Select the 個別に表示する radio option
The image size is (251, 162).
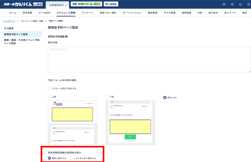tap(50, 158)
